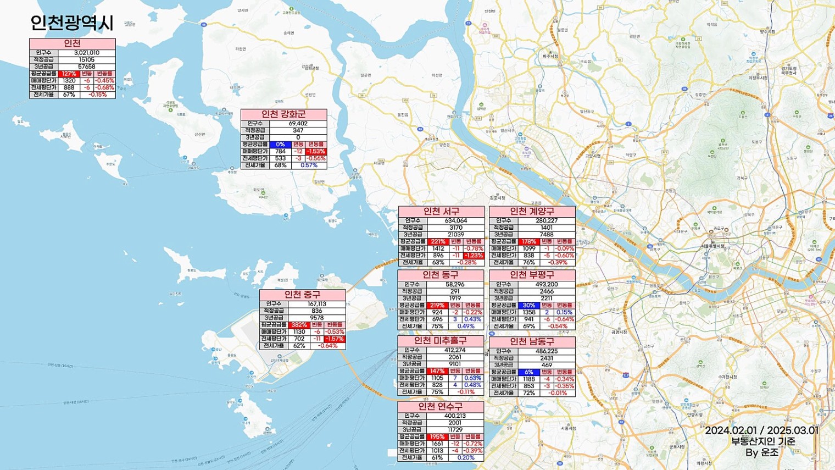Viewport: 835px width, 470px height.
Task: Click the '178%' supply rate cell
Action: tap(528, 241)
